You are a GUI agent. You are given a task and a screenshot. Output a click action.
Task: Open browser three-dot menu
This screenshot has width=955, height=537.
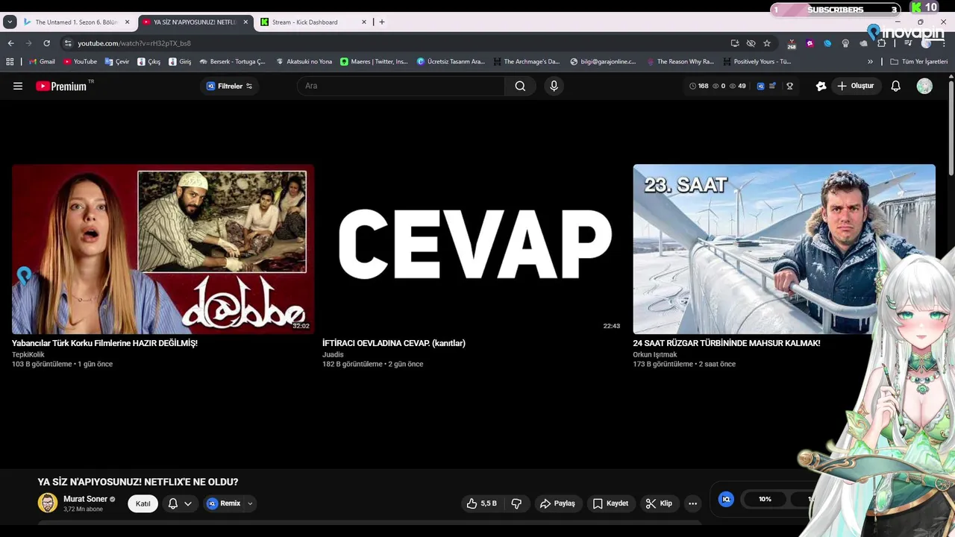(x=944, y=43)
